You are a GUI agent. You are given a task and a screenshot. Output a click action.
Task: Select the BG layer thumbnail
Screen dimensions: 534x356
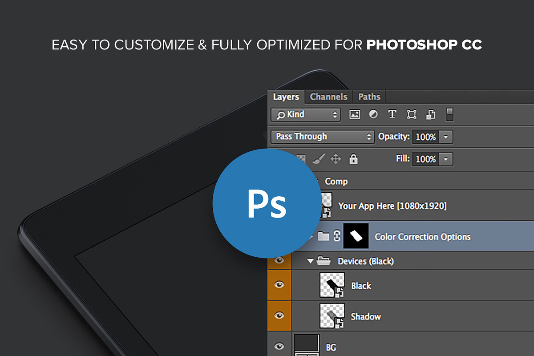(x=307, y=345)
